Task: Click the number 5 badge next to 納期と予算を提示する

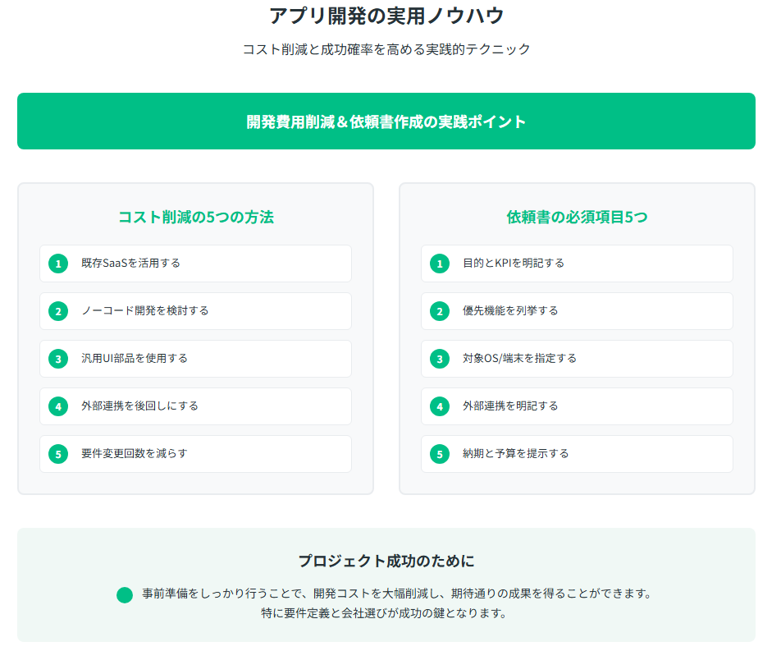Action: pos(440,454)
